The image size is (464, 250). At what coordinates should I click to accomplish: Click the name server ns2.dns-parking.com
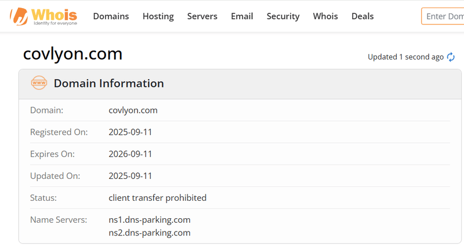click(150, 233)
